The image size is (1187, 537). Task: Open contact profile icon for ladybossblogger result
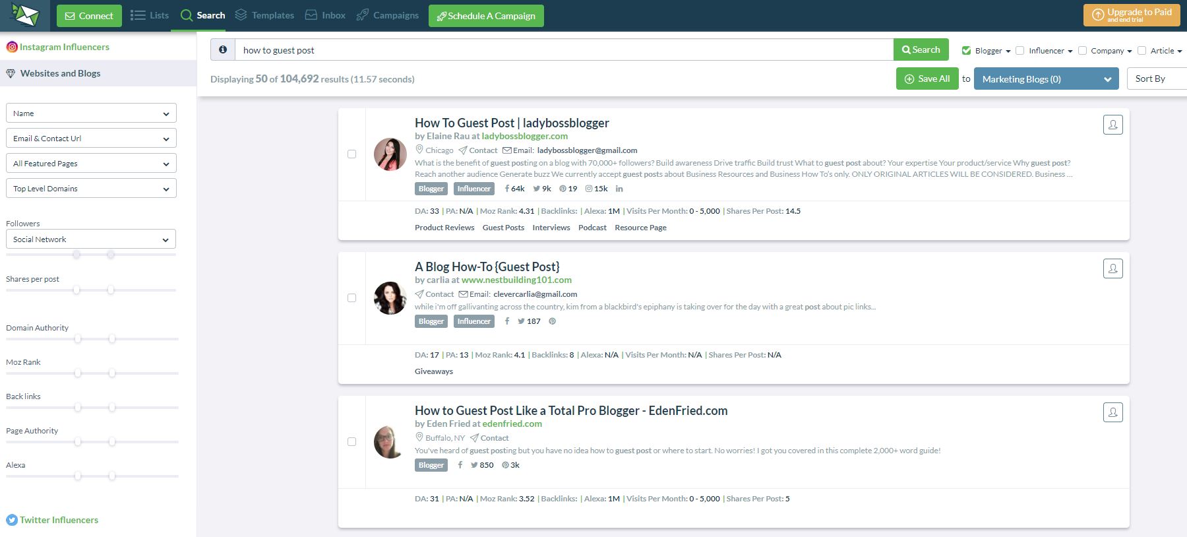point(1112,125)
